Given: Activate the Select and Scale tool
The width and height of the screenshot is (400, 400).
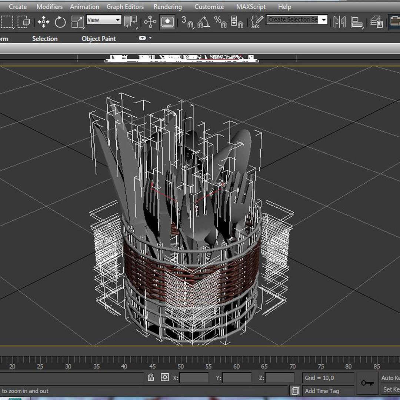Looking at the screenshot, I should click(77, 22).
